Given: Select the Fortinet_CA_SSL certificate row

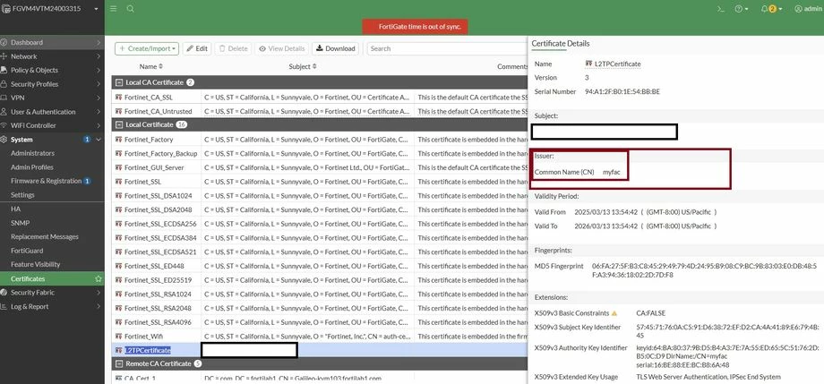Looking at the screenshot, I should point(320,98).
